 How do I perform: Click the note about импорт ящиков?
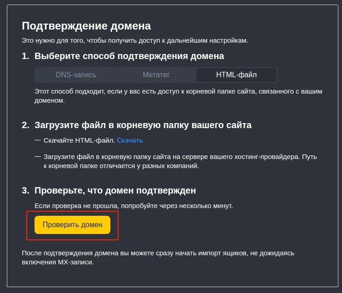(x=158, y=258)
